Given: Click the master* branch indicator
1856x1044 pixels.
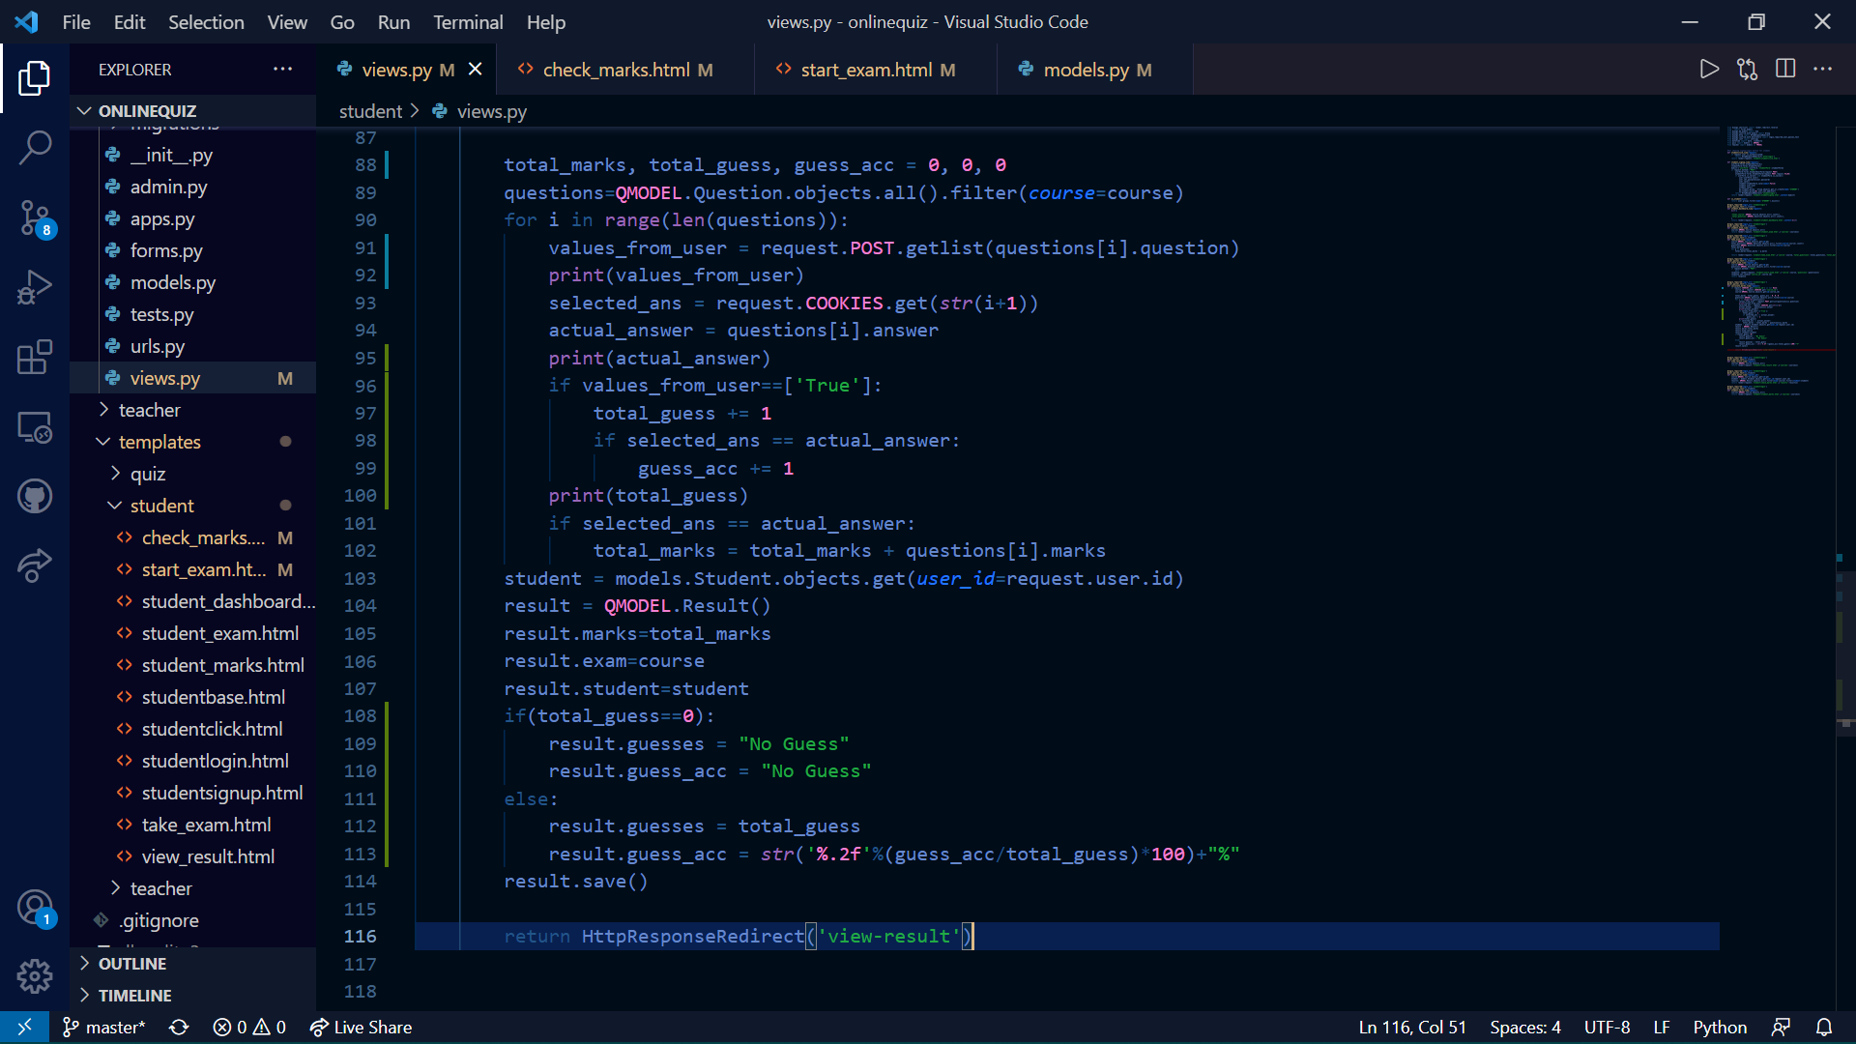Looking at the screenshot, I should pyautogui.click(x=103, y=1028).
